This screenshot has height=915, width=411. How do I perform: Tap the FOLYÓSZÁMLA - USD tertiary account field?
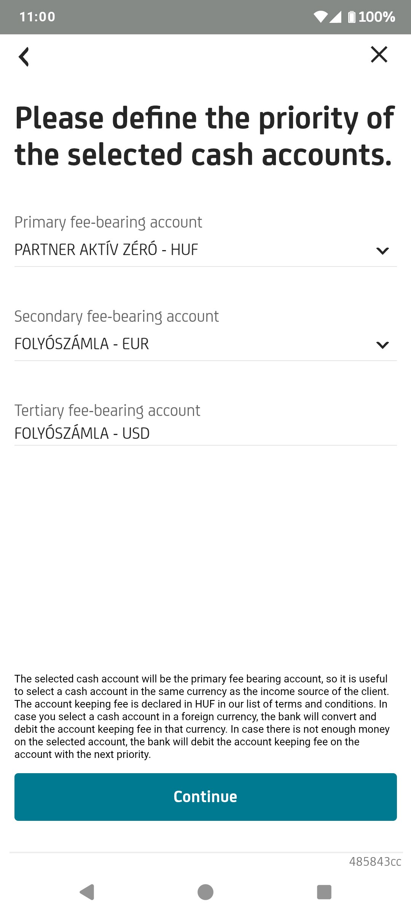pos(82,433)
